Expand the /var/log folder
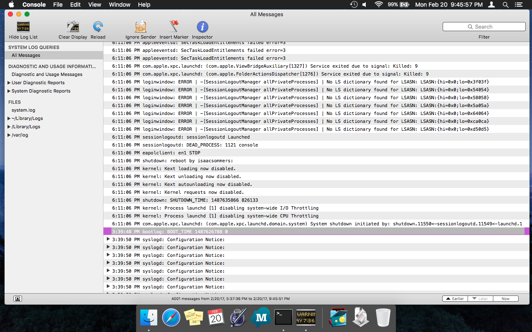 click(x=9, y=135)
